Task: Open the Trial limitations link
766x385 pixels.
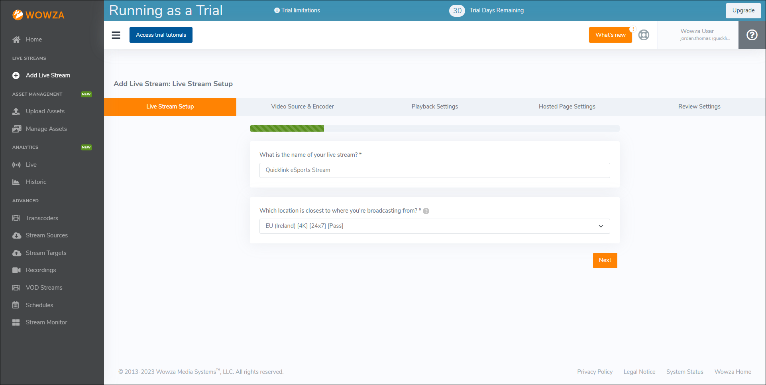Action: point(297,10)
